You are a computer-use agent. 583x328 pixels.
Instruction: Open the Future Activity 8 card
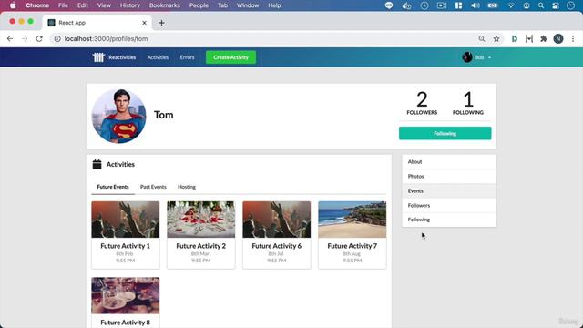point(126,302)
